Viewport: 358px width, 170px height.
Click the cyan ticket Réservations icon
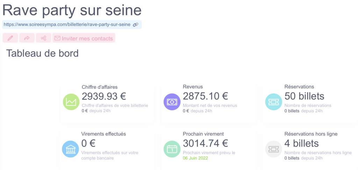273,102
